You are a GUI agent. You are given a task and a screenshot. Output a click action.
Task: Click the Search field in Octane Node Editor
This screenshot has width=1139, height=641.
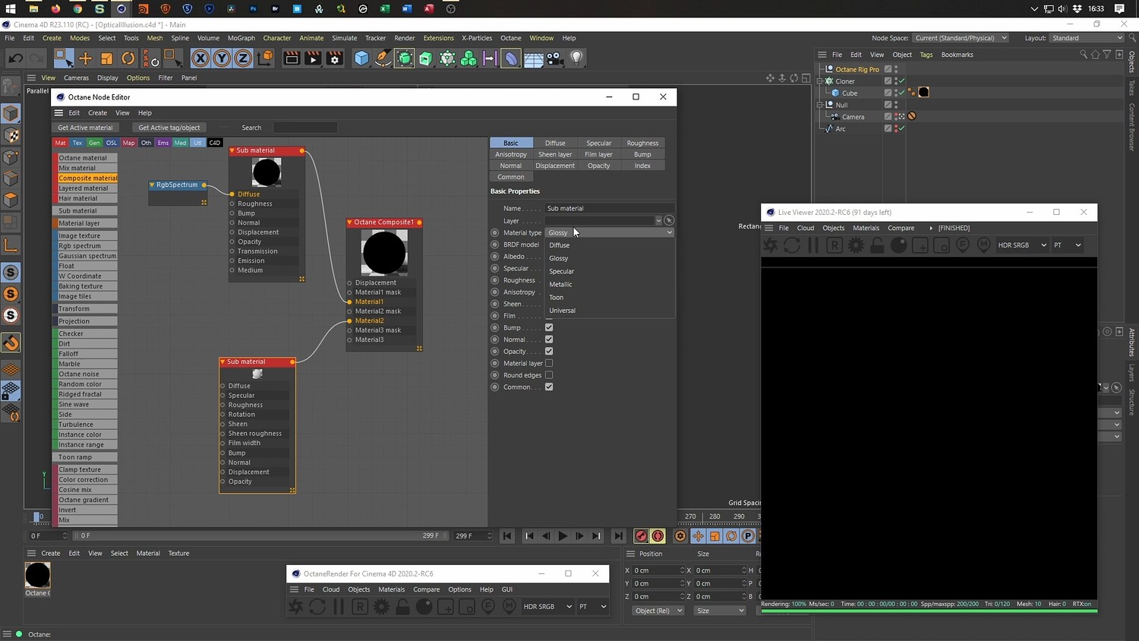304,128
